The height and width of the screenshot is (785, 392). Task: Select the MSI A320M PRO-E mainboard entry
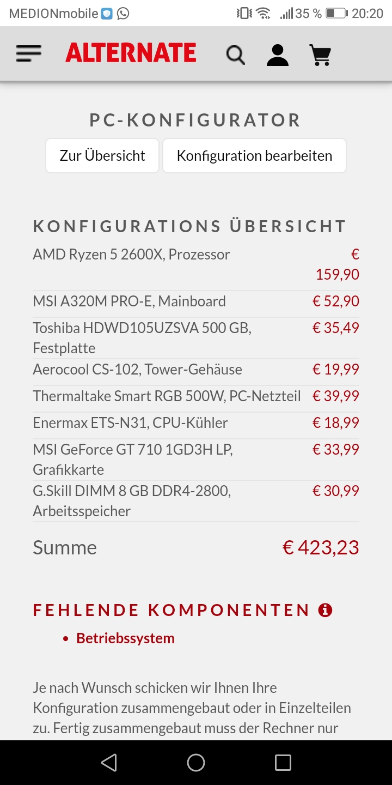pos(129,301)
